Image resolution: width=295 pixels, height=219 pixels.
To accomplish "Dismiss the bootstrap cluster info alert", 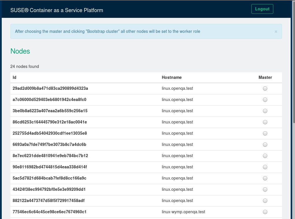I will [276, 31].
